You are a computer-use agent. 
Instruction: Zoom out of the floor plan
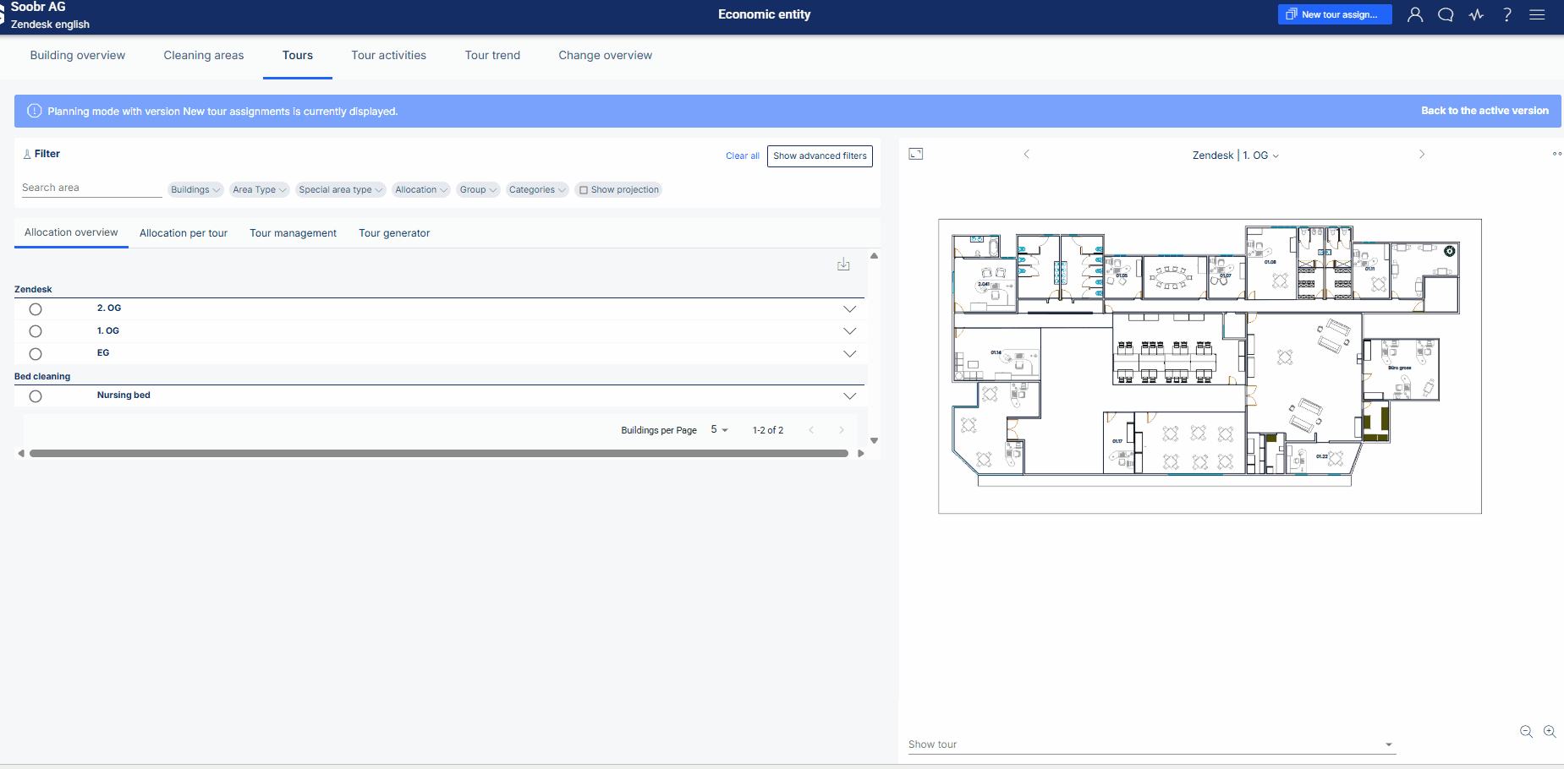click(x=1526, y=732)
